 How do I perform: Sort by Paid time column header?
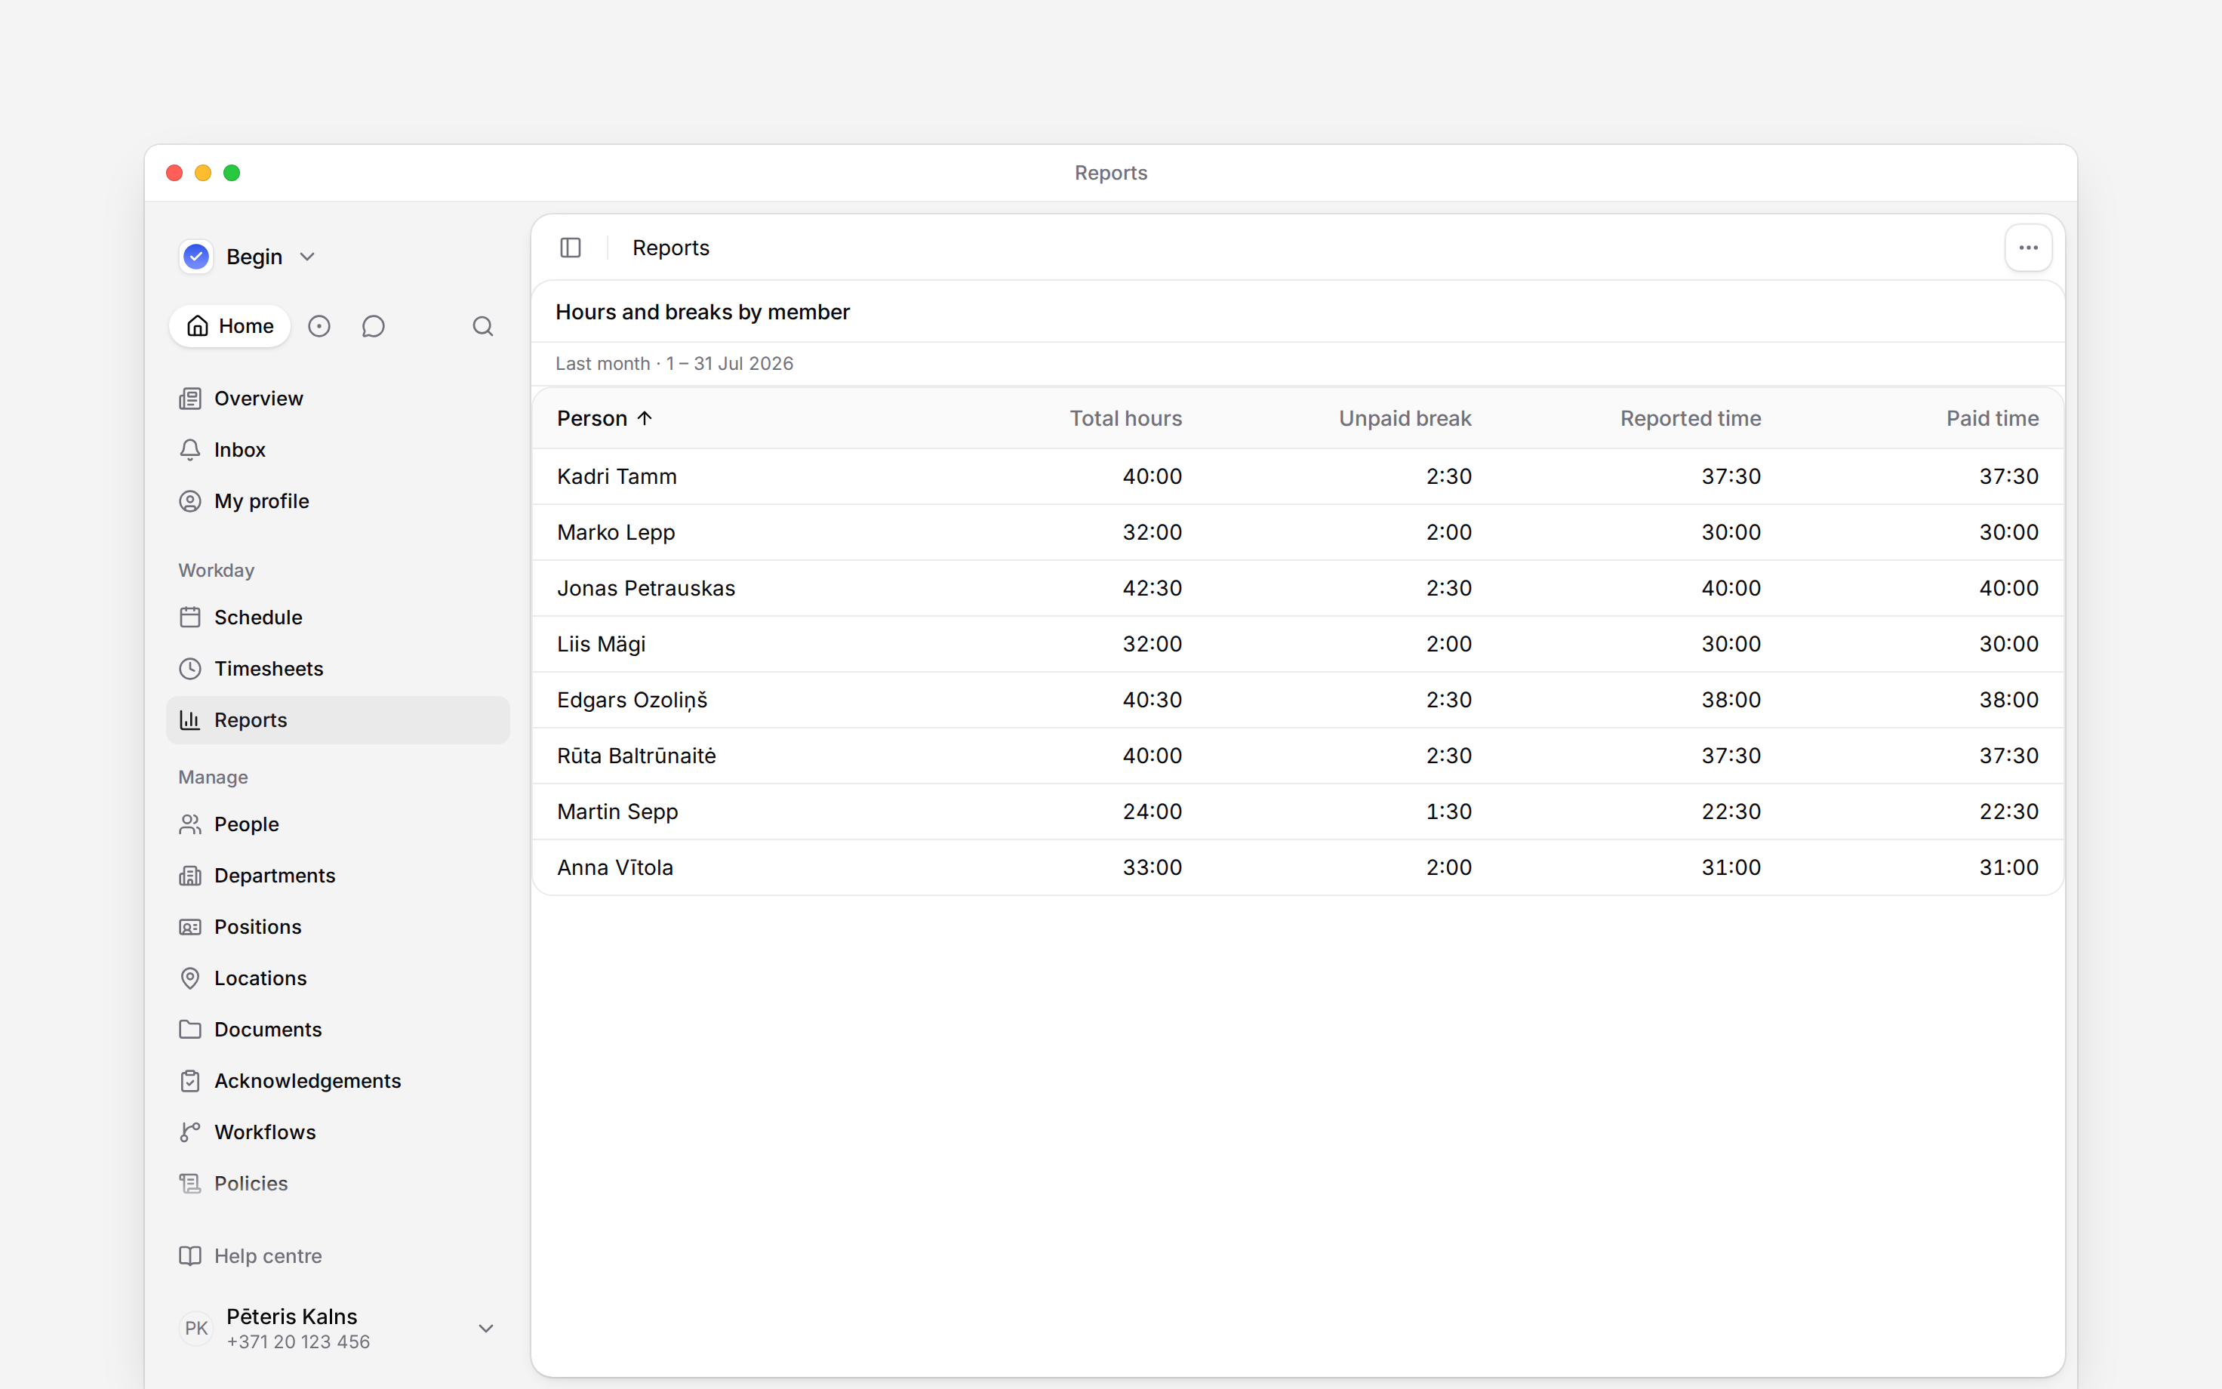click(x=1993, y=419)
